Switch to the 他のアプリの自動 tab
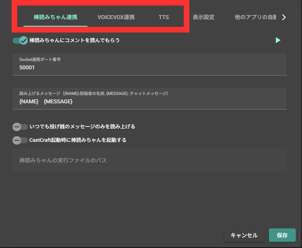Image resolution: width=302 pixels, height=248 pixels. point(255,17)
